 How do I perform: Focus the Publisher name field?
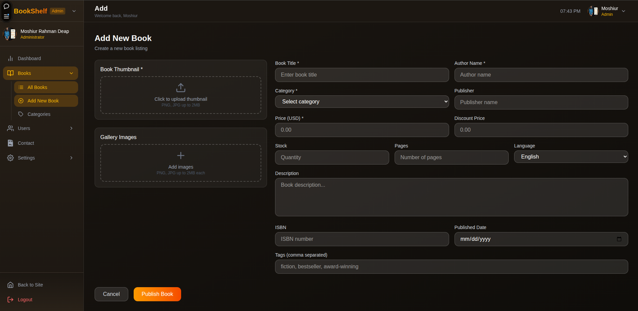click(541, 102)
